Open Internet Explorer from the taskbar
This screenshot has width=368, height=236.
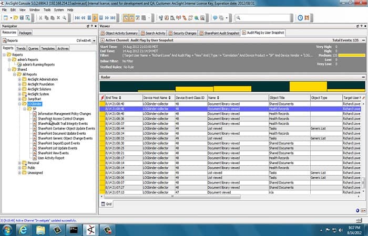[23, 229]
